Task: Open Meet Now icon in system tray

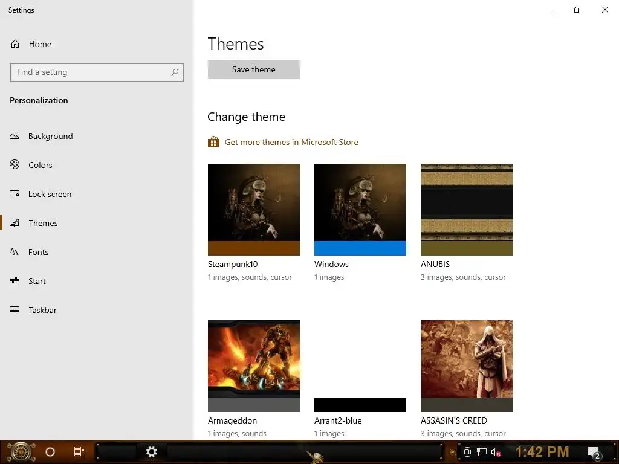Action: coord(467,452)
